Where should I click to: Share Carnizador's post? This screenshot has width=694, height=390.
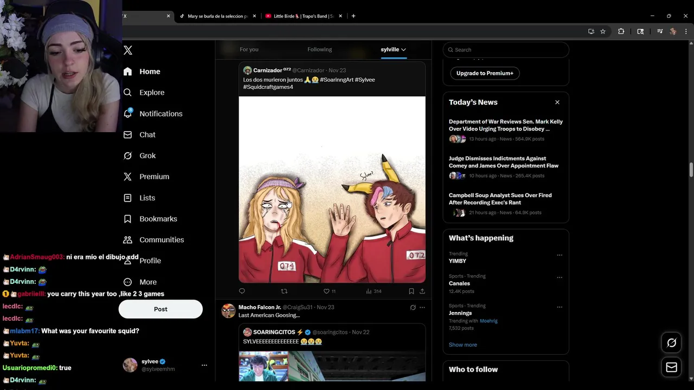pyautogui.click(x=422, y=291)
